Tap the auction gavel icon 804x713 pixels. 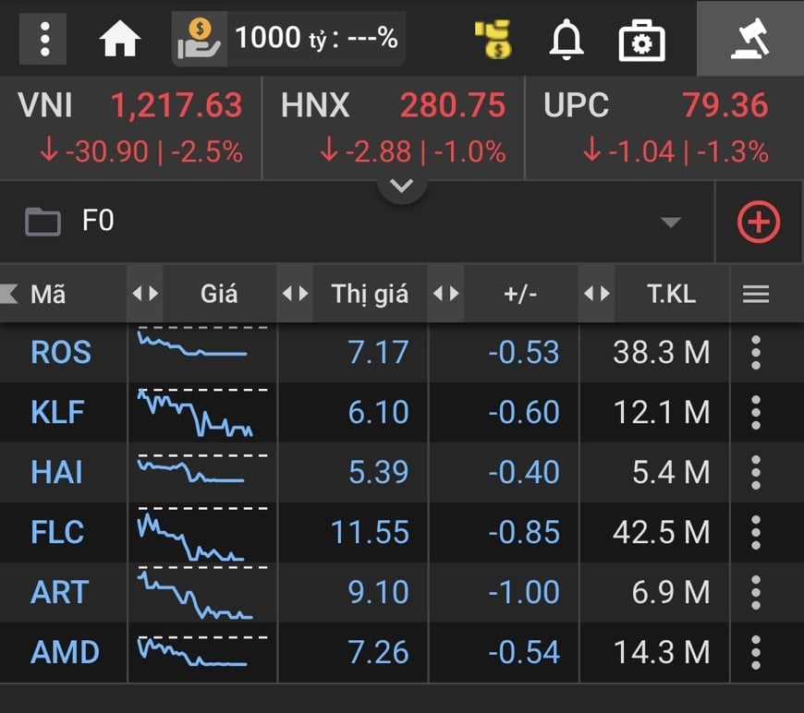click(749, 39)
